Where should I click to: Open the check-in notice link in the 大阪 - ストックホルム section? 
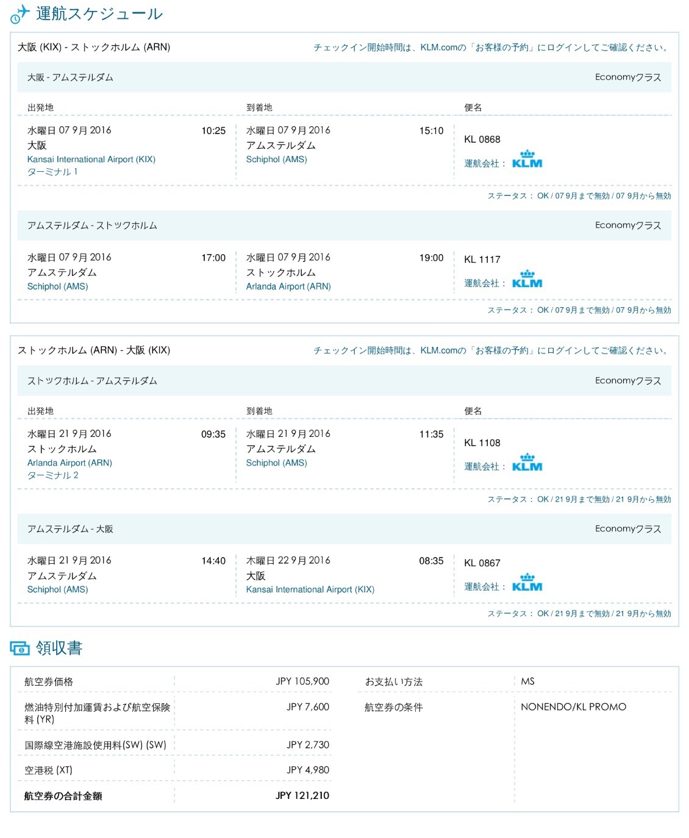491,48
